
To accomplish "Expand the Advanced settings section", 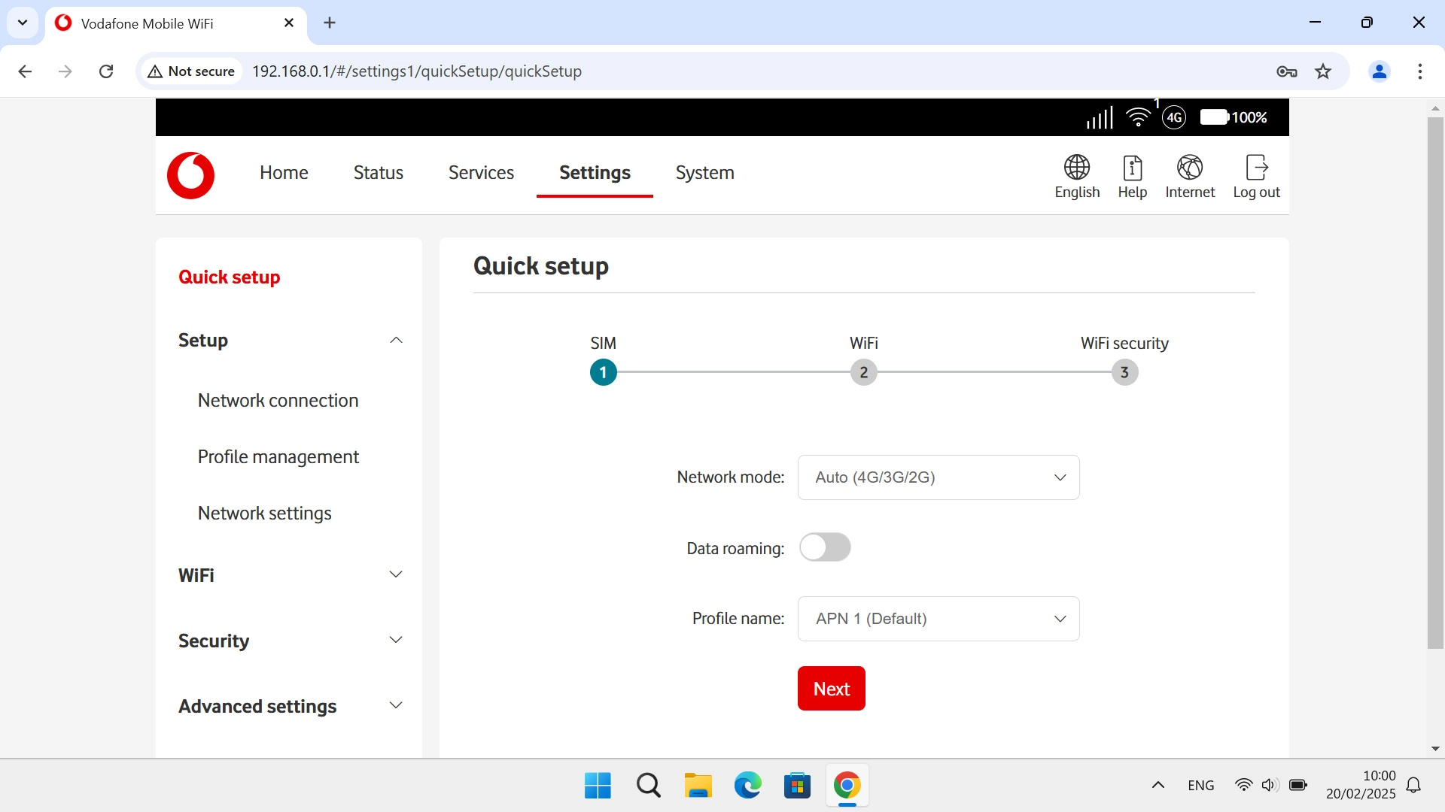I will tap(396, 706).
